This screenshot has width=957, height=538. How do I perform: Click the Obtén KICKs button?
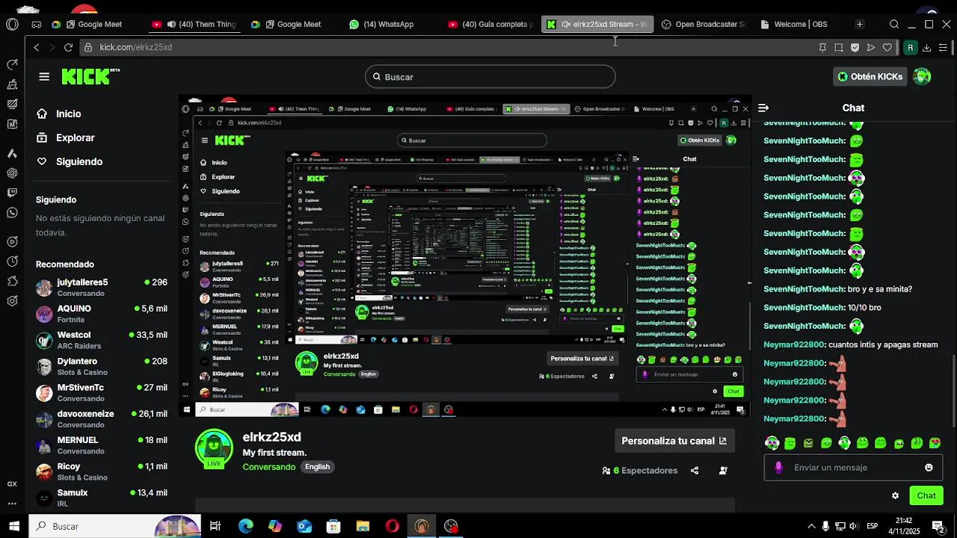pyautogui.click(x=870, y=76)
